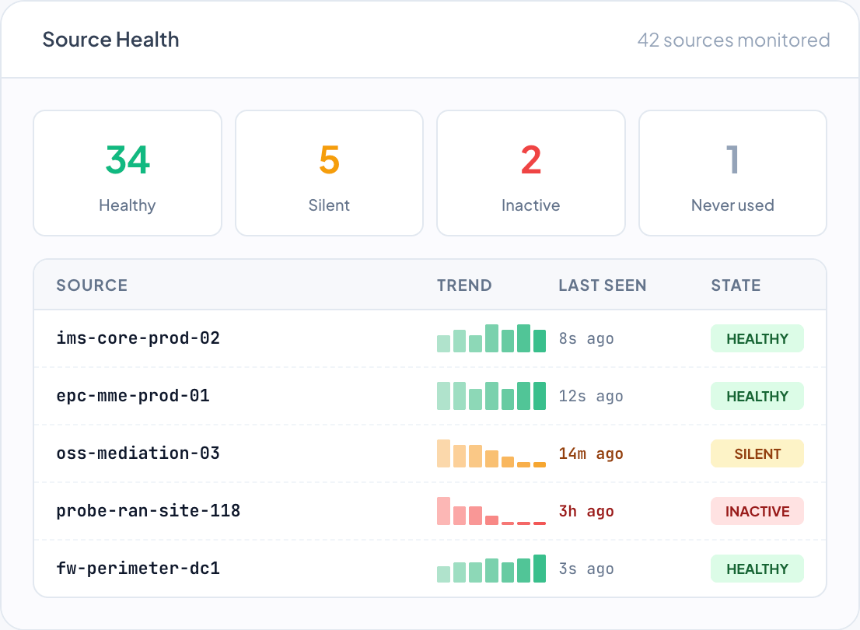Sort table by the SOURCE column header
This screenshot has width=860, height=630.
click(92, 285)
